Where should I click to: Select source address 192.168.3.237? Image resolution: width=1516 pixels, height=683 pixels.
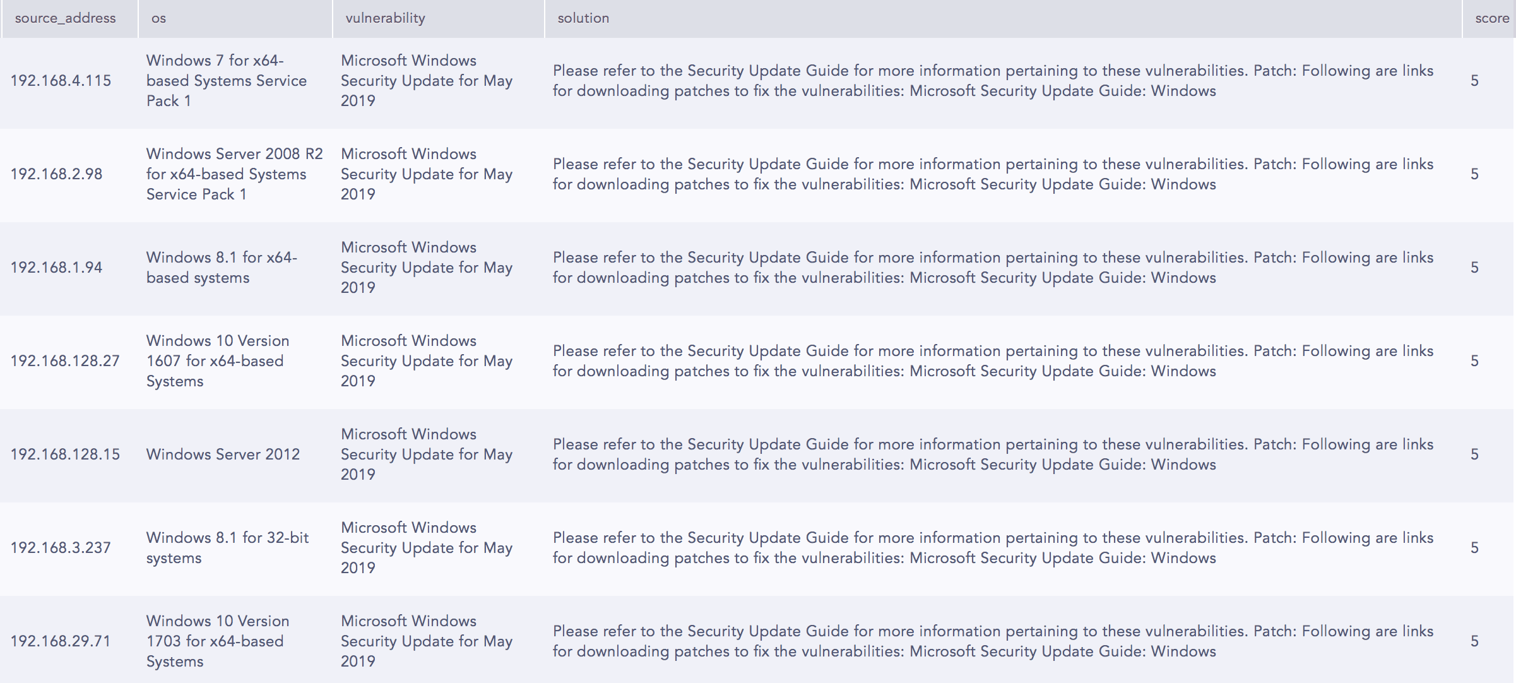(x=61, y=548)
